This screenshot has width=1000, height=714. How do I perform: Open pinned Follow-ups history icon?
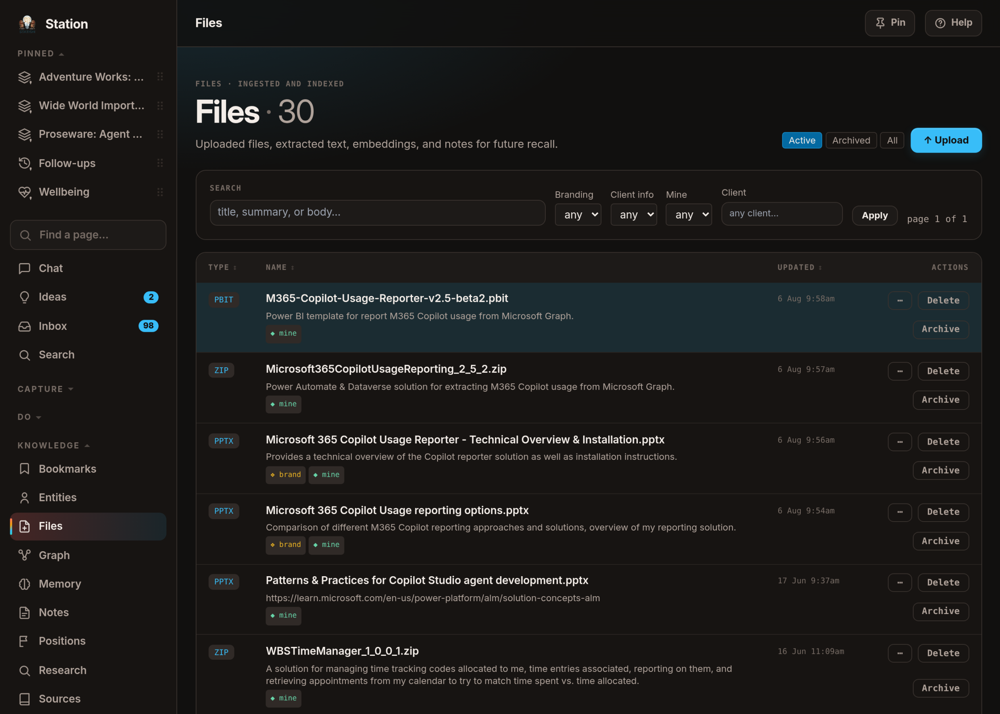tap(25, 163)
